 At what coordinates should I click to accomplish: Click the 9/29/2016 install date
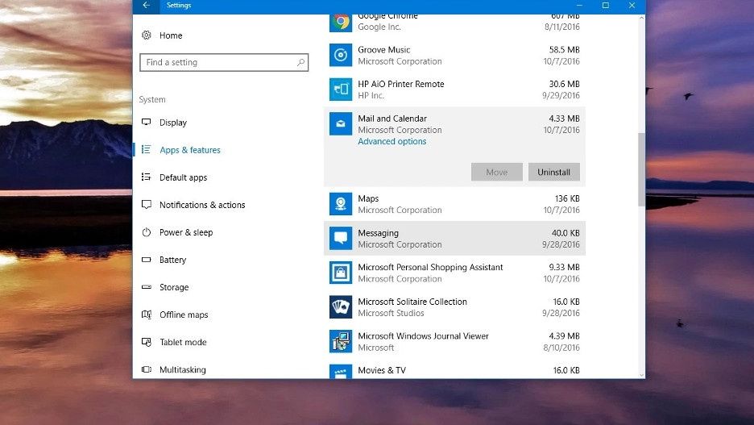click(561, 95)
